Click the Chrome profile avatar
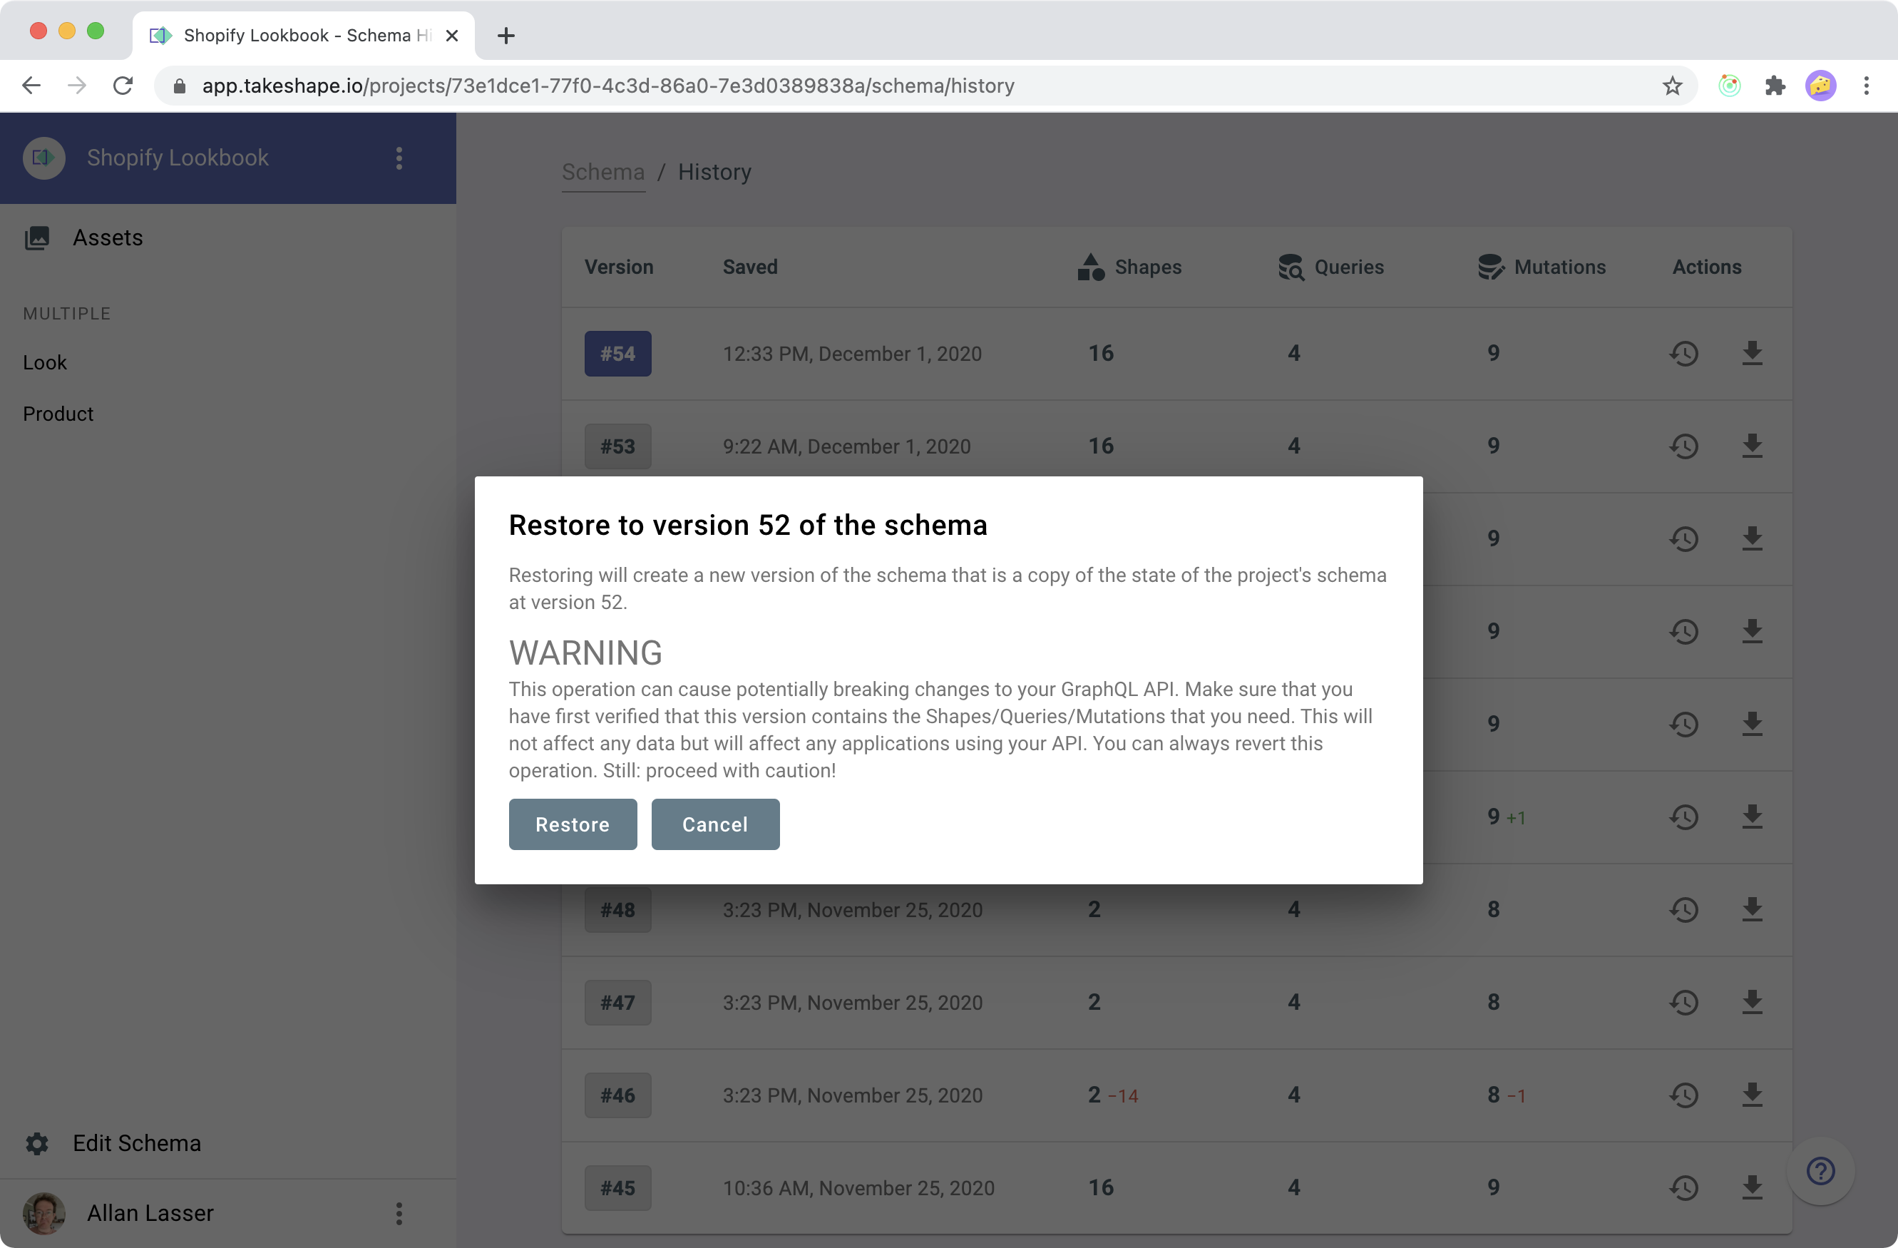This screenshot has width=1898, height=1248. pyautogui.click(x=1821, y=86)
